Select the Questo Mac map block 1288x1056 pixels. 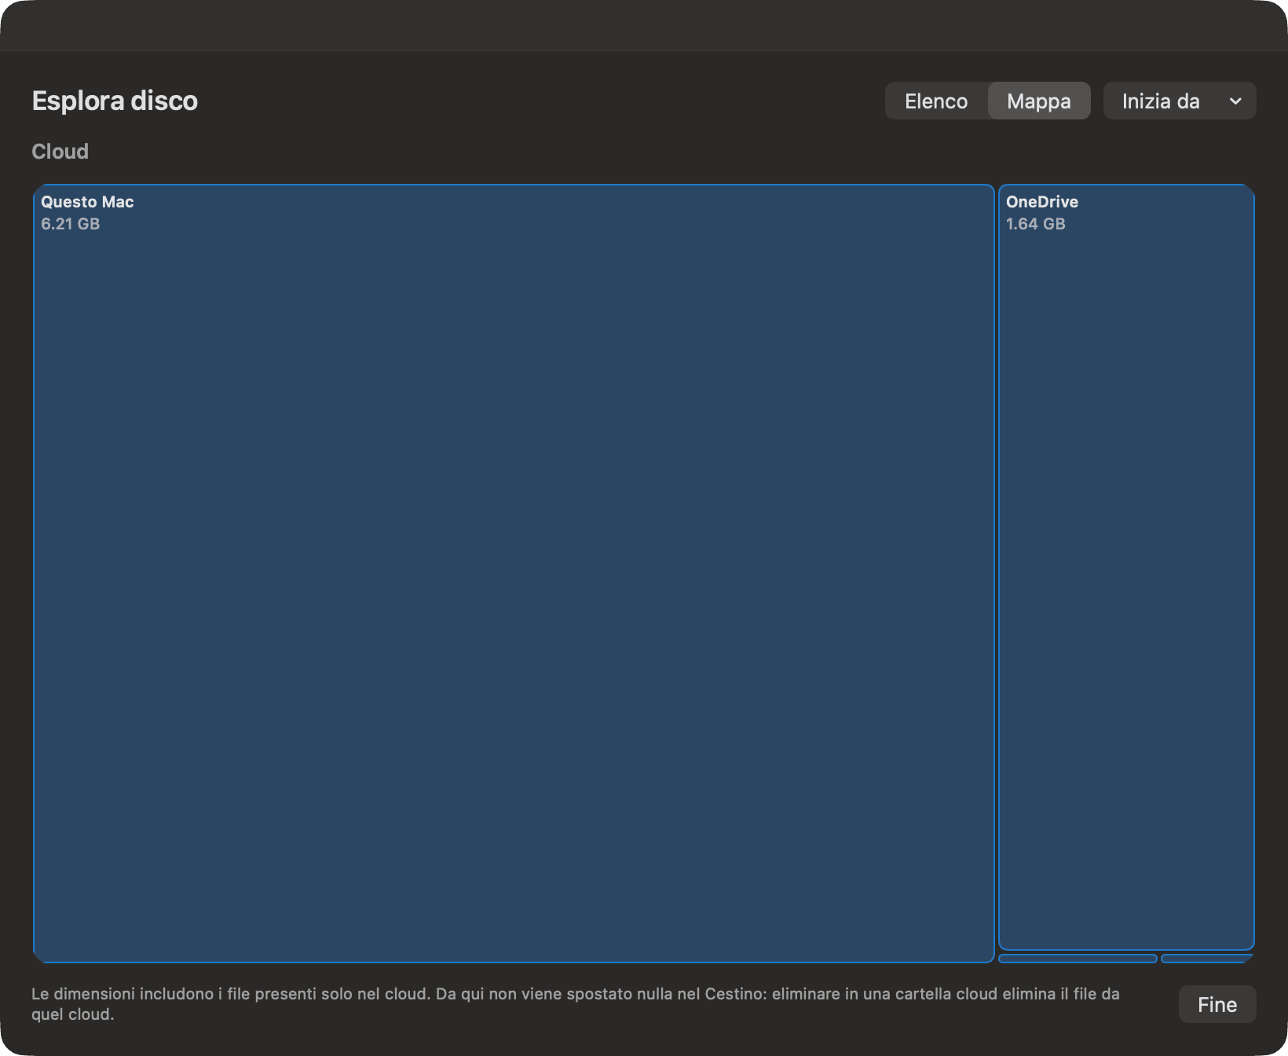(x=514, y=574)
